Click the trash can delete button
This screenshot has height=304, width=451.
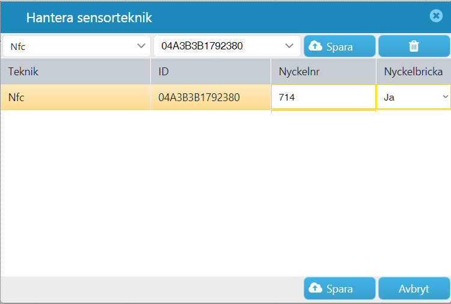coord(414,46)
